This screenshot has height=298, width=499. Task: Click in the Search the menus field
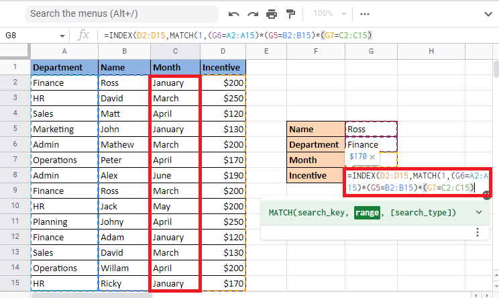121,13
